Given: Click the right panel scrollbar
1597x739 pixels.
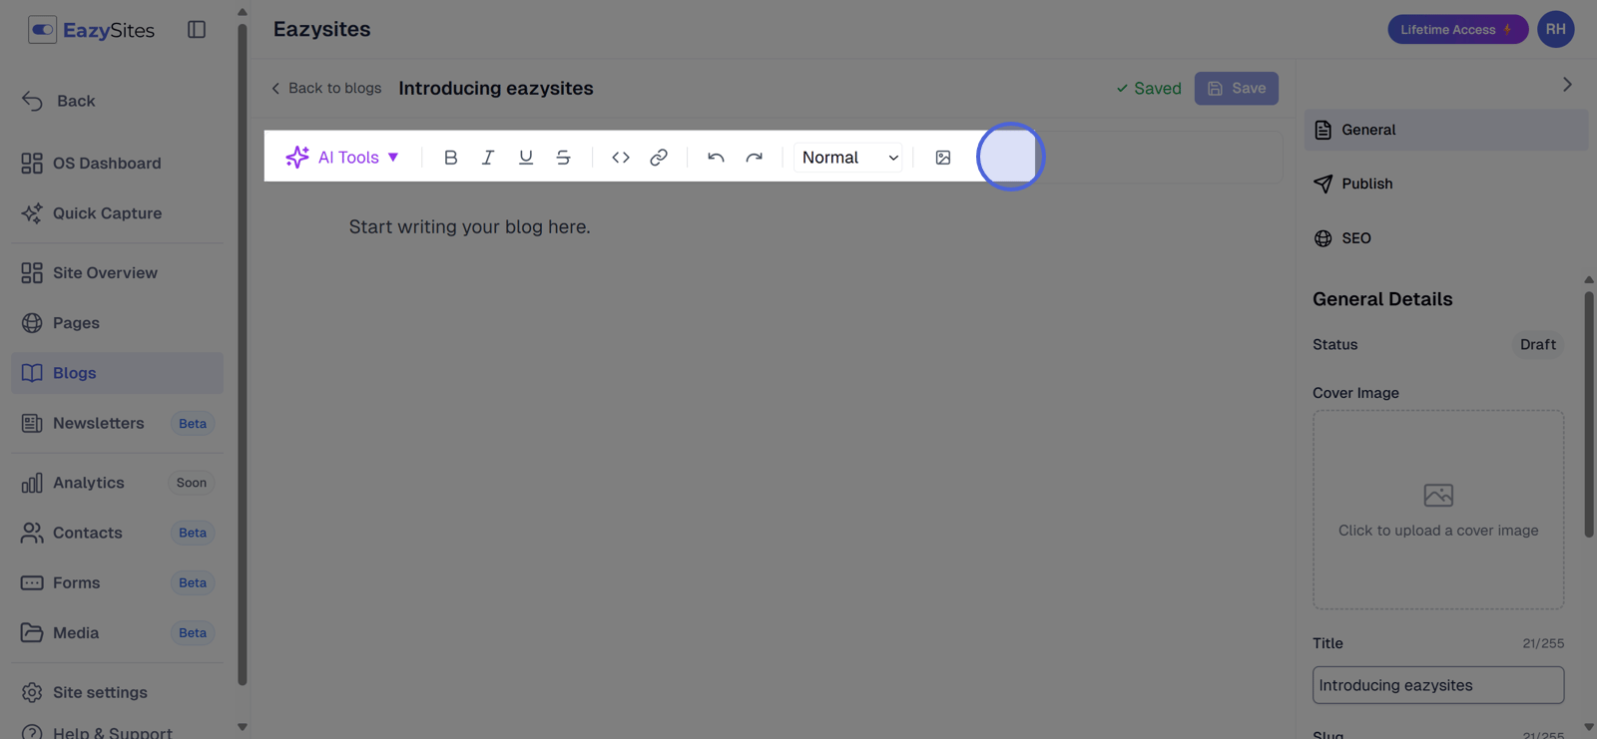Looking at the screenshot, I should 1589,413.
